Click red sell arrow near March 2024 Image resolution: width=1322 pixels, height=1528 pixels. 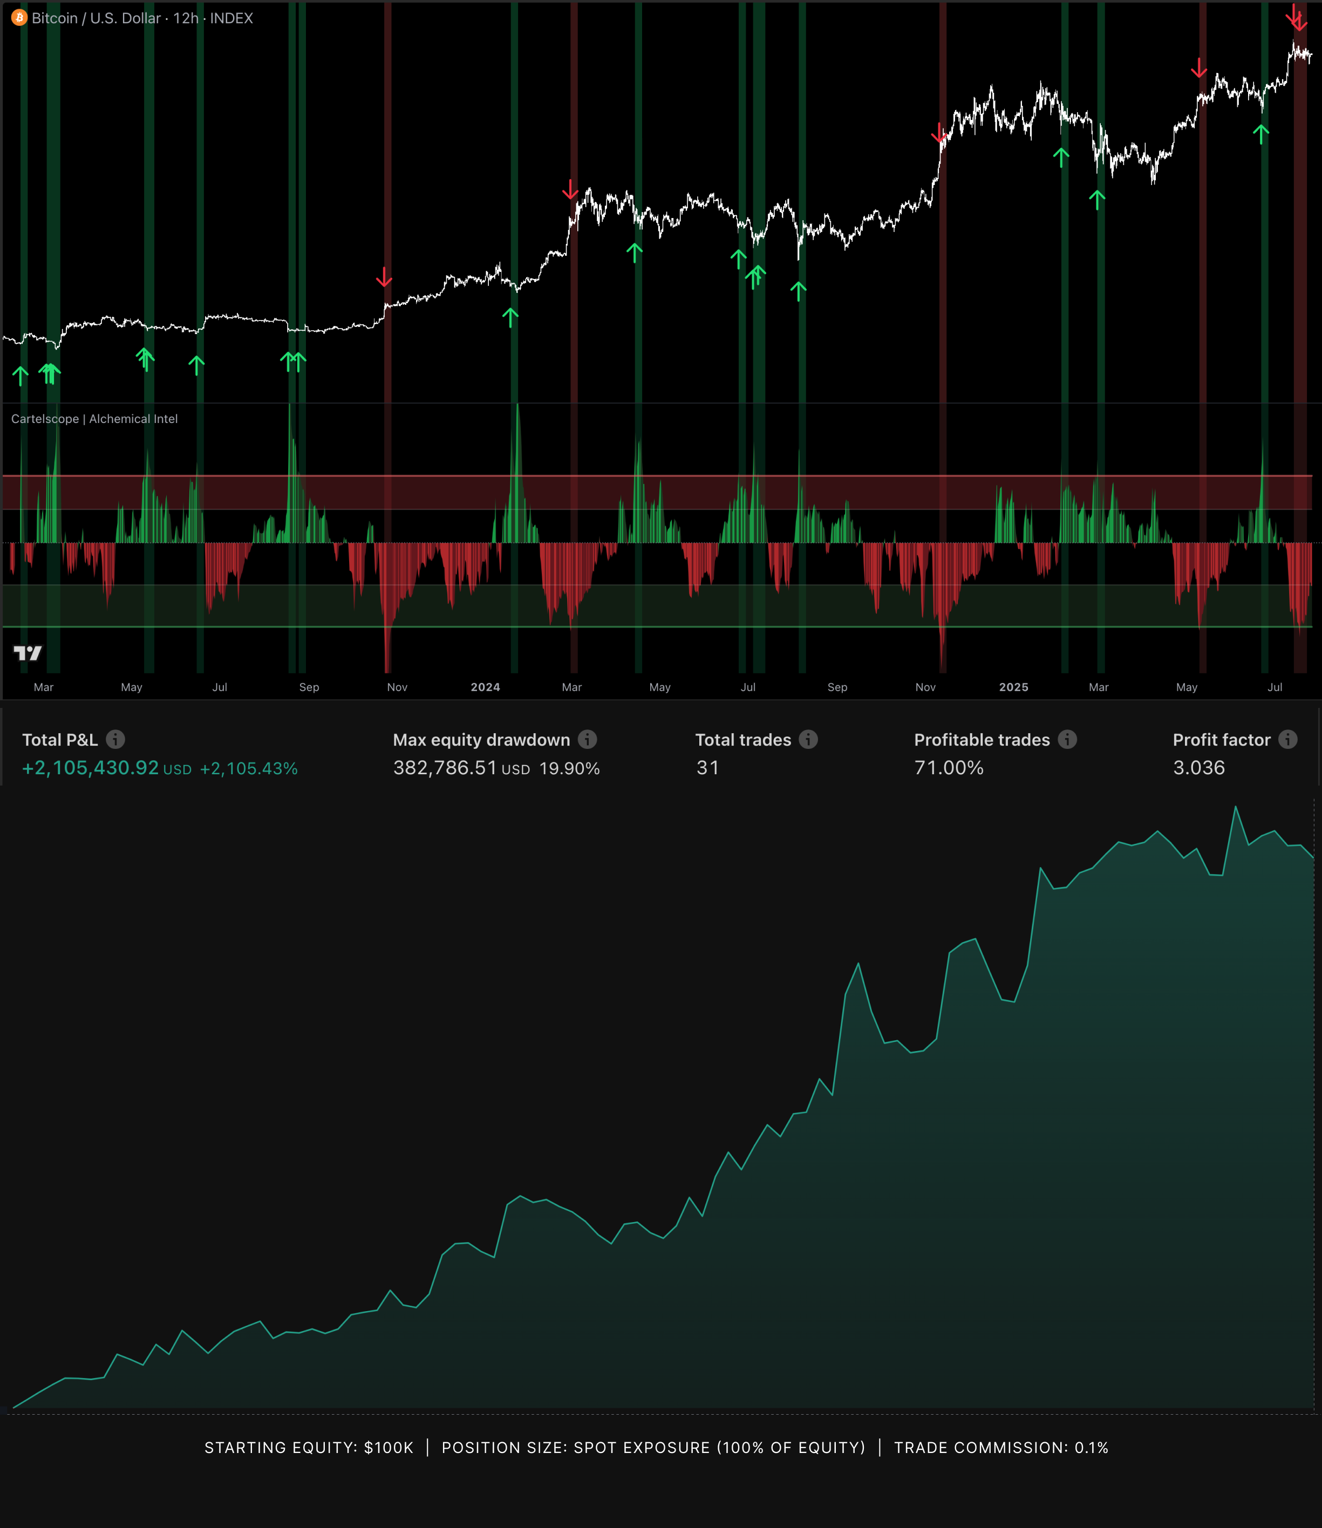569,189
